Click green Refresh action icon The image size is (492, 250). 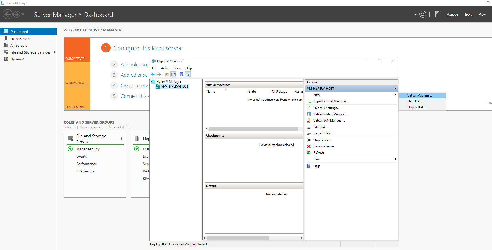click(309, 153)
